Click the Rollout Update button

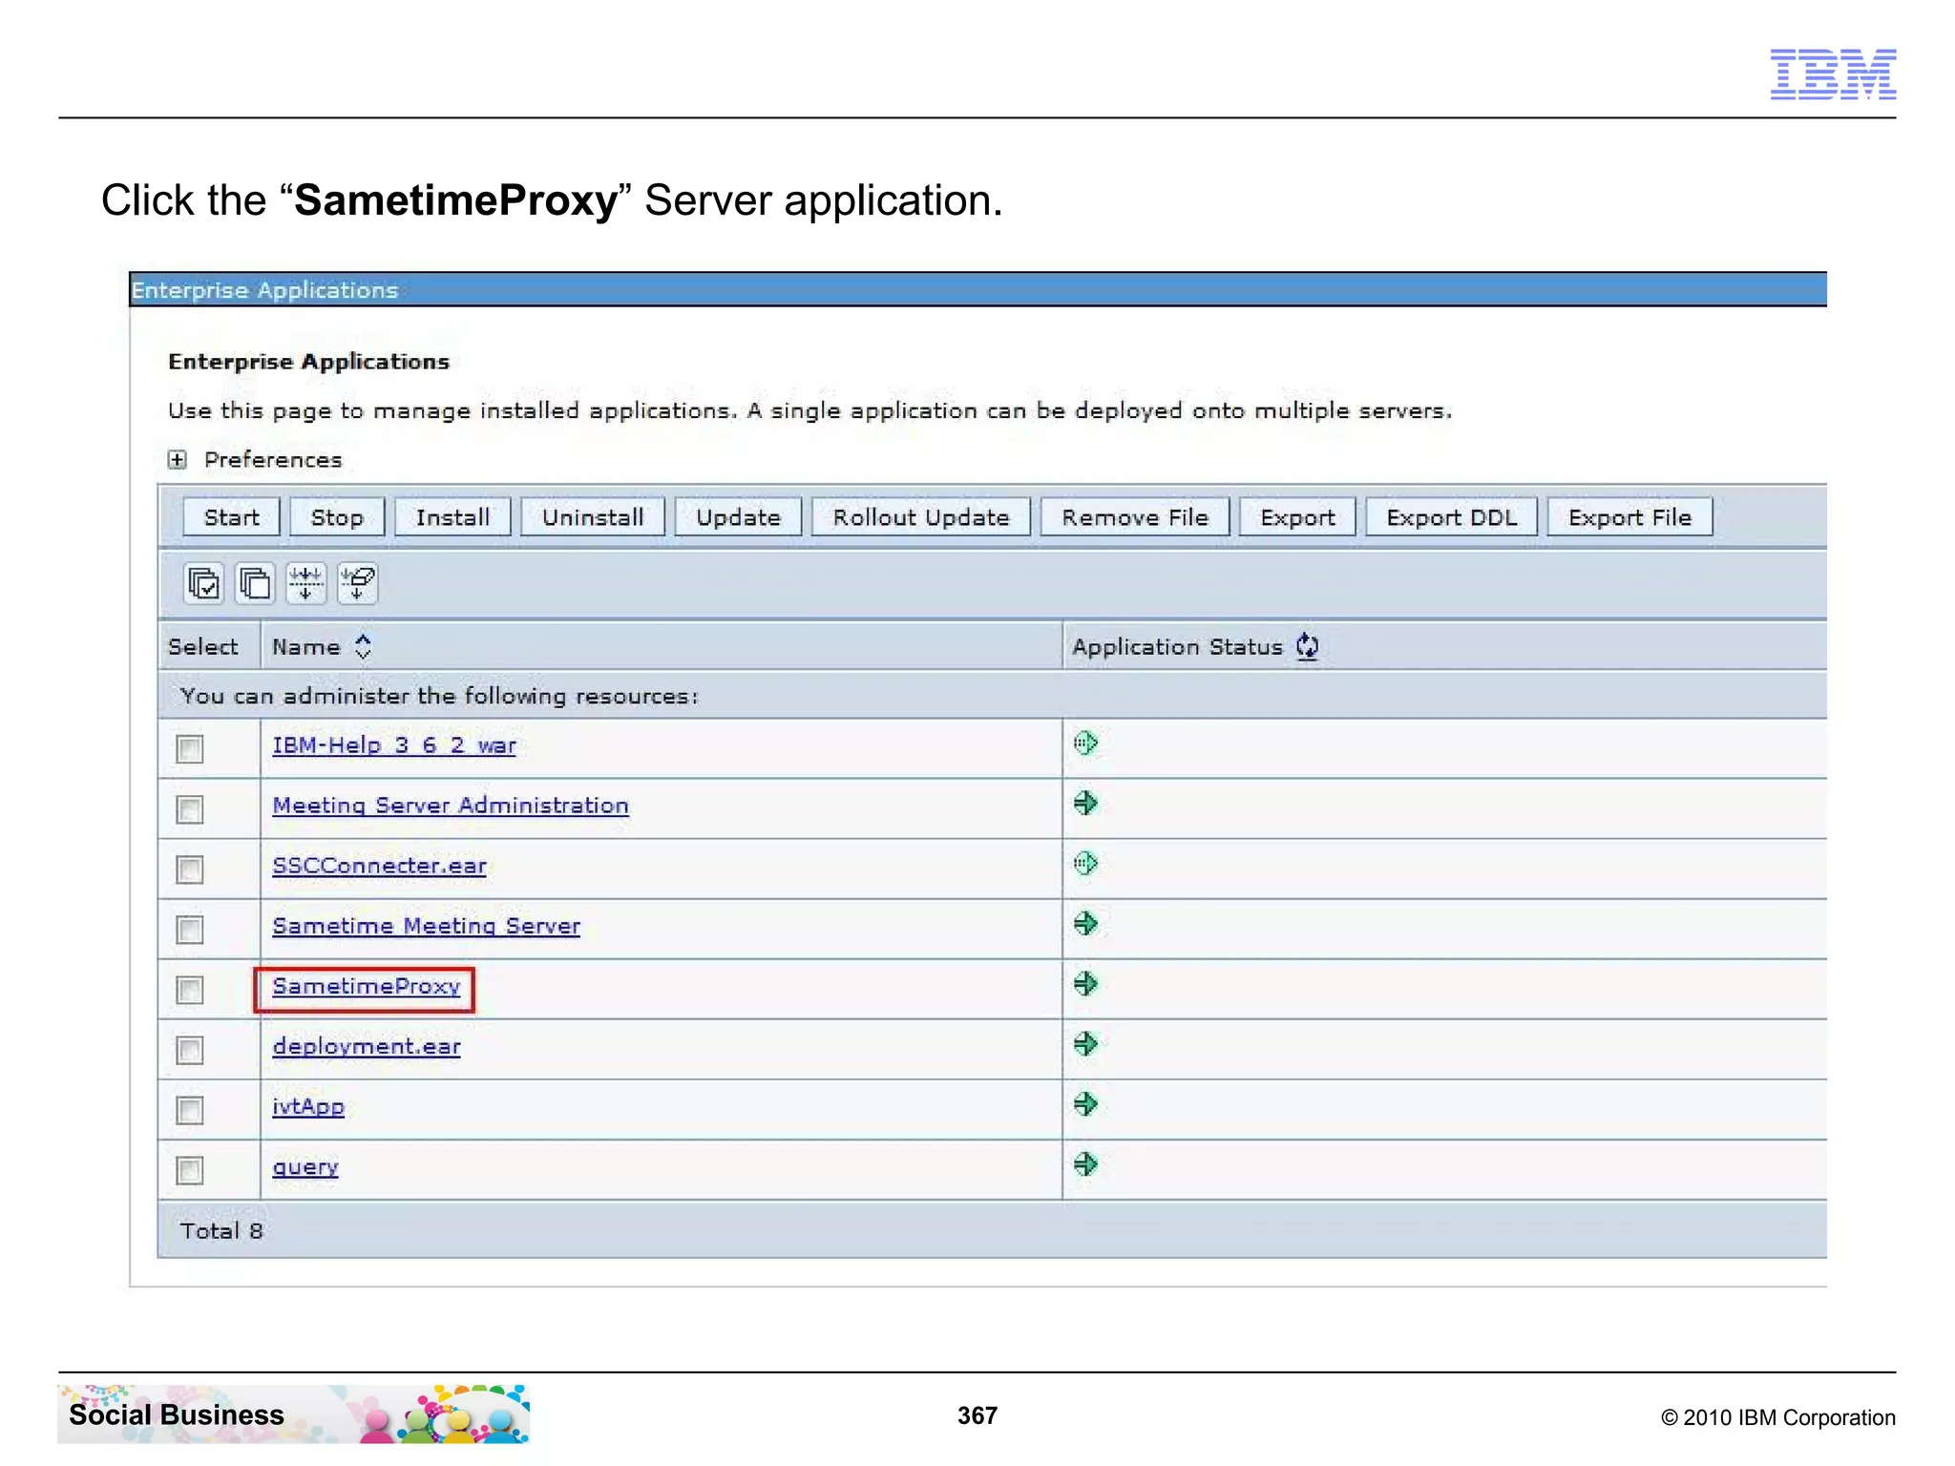921,517
